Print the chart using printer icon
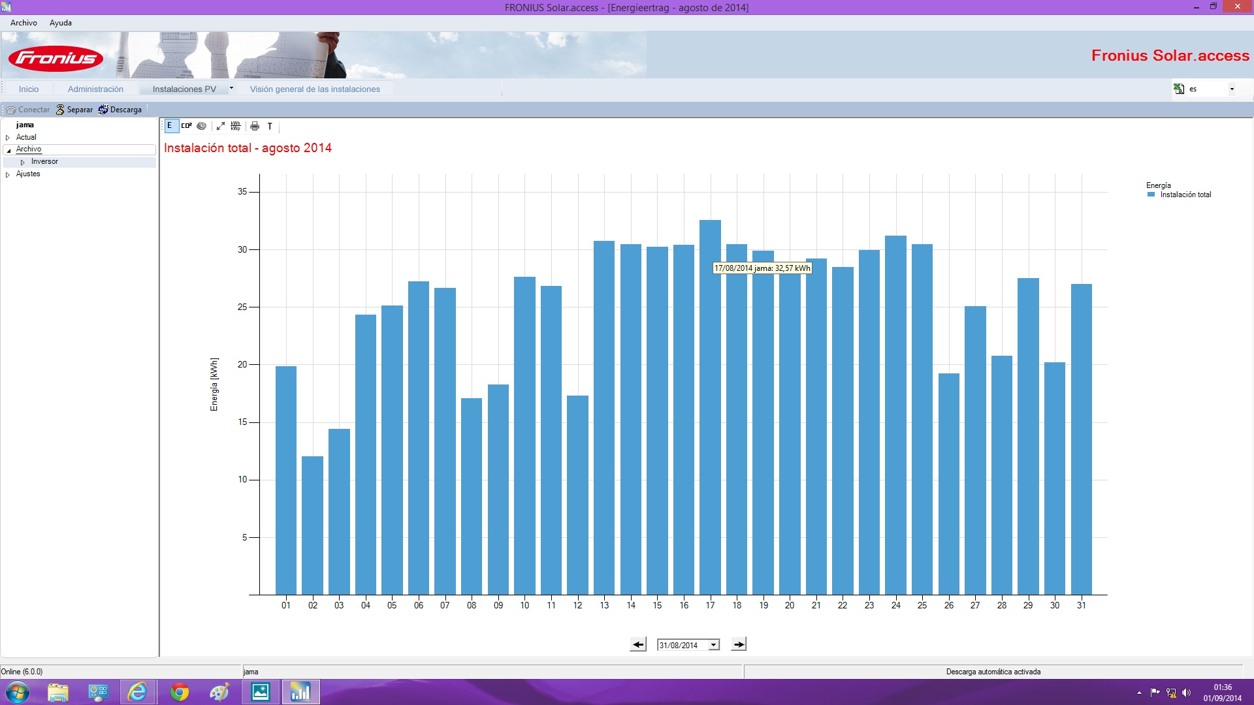 pyautogui.click(x=255, y=126)
